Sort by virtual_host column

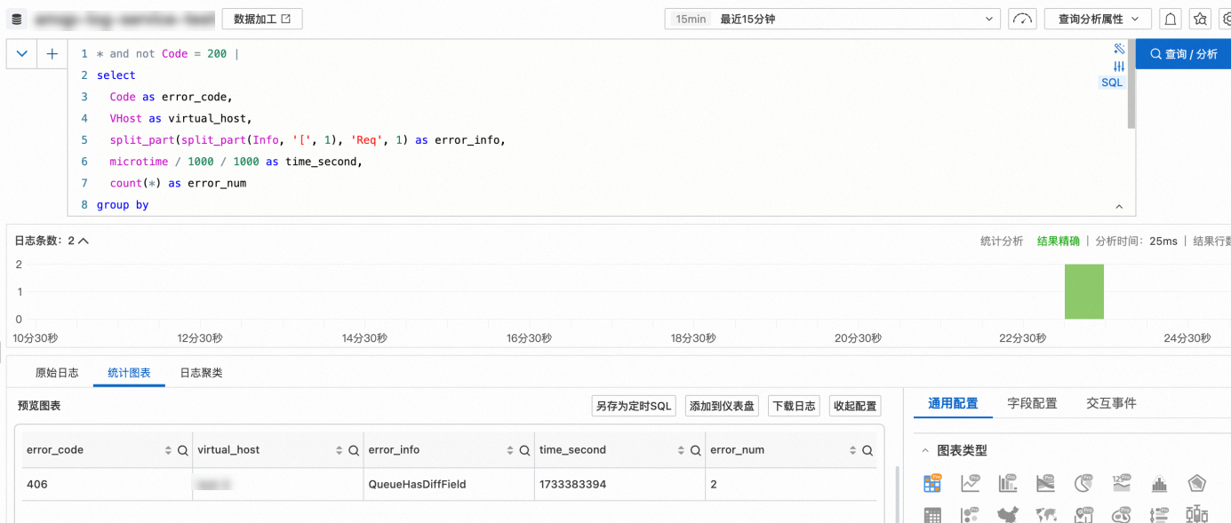(339, 451)
